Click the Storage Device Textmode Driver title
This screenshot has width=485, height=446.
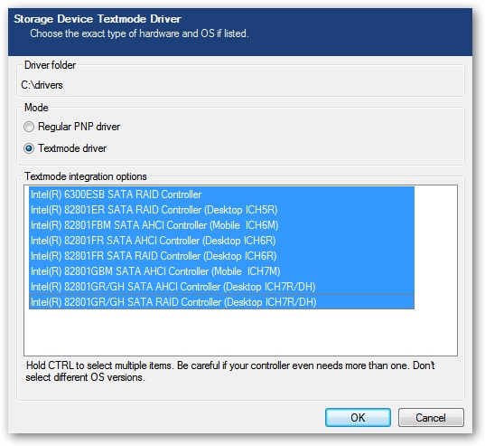coord(98,19)
